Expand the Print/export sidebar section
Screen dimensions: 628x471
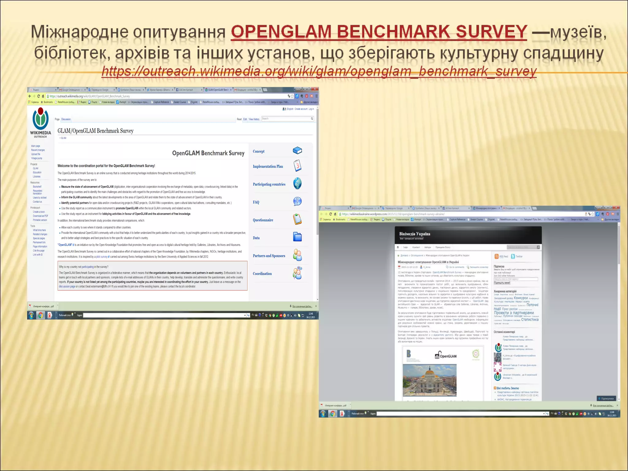(x=35, y=208)
